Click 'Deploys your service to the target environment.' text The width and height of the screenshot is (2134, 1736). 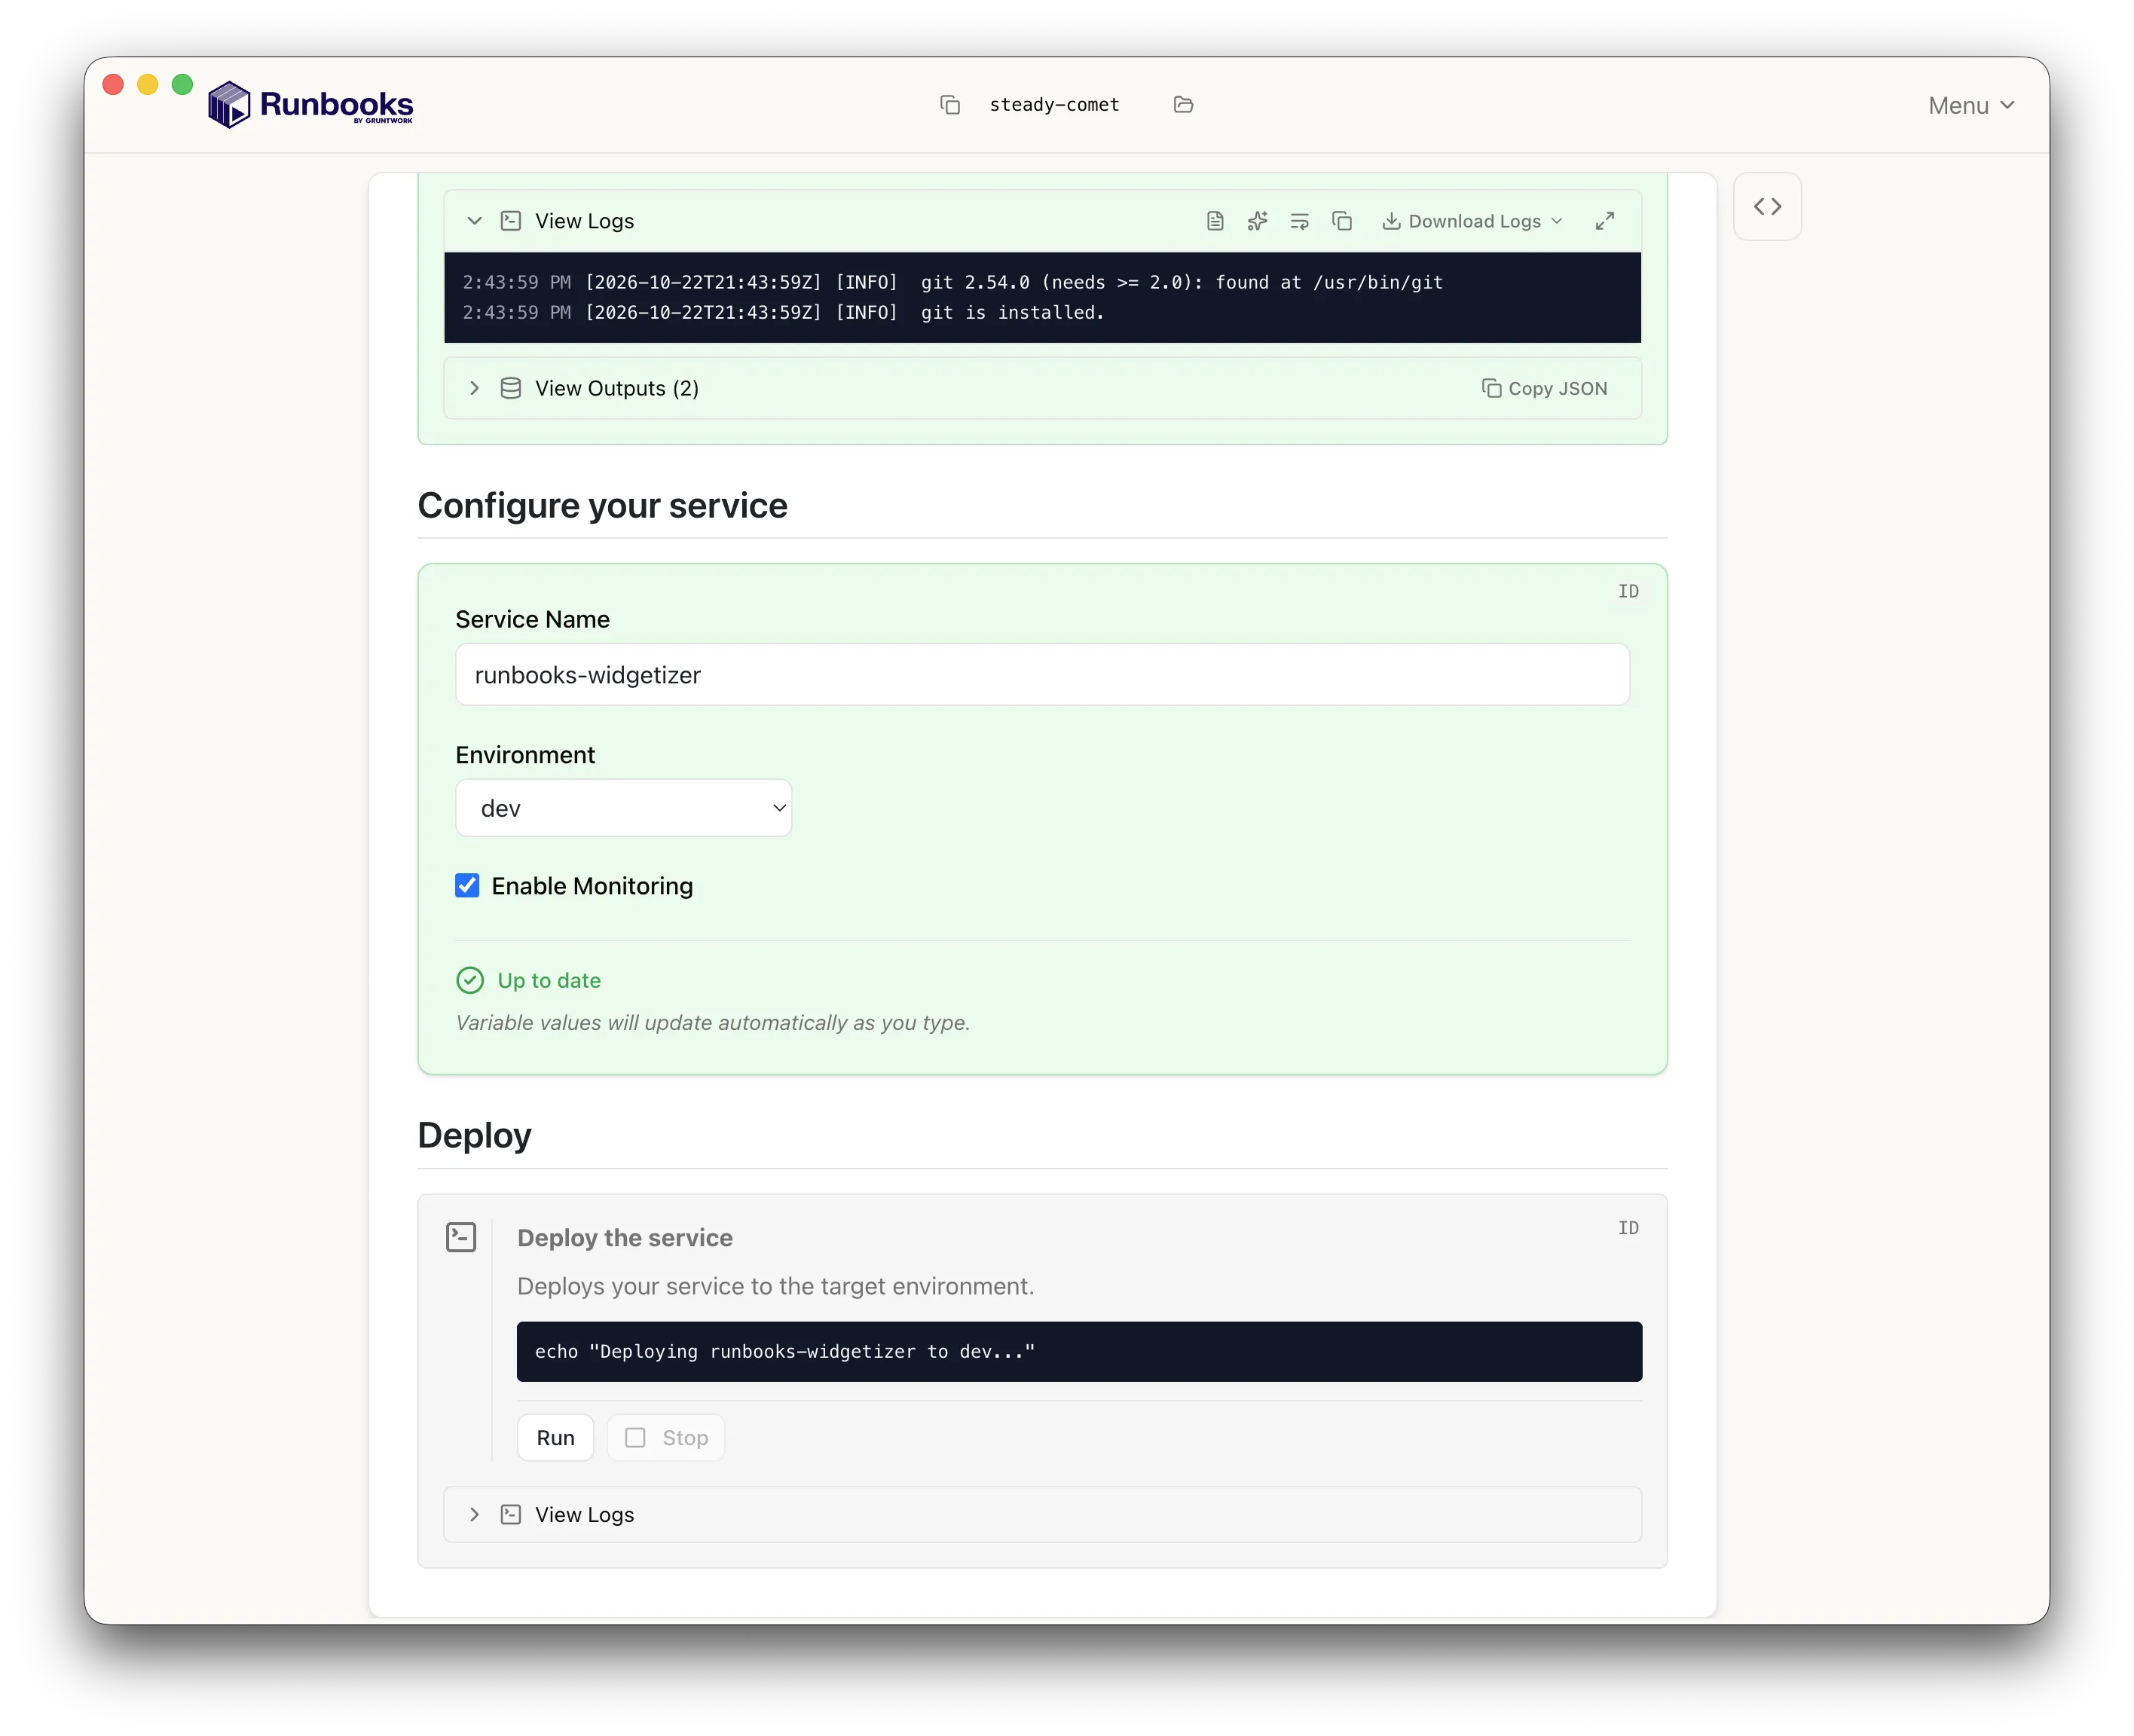(x=775, y=1287)
